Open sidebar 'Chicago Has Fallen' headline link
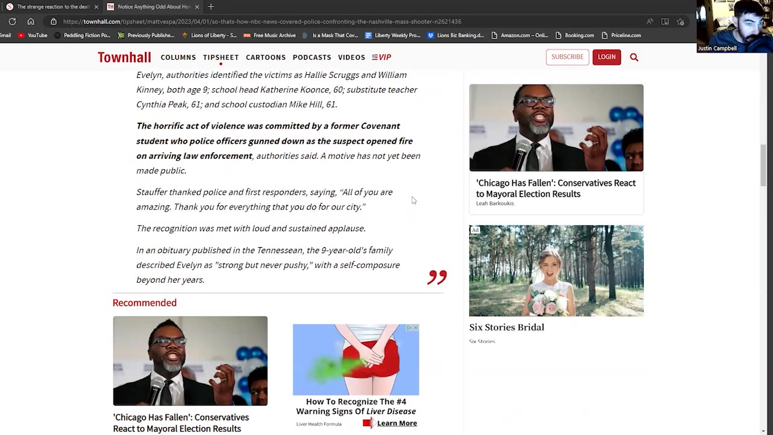This screenshot has height=435, width=773. click(556, 188)
